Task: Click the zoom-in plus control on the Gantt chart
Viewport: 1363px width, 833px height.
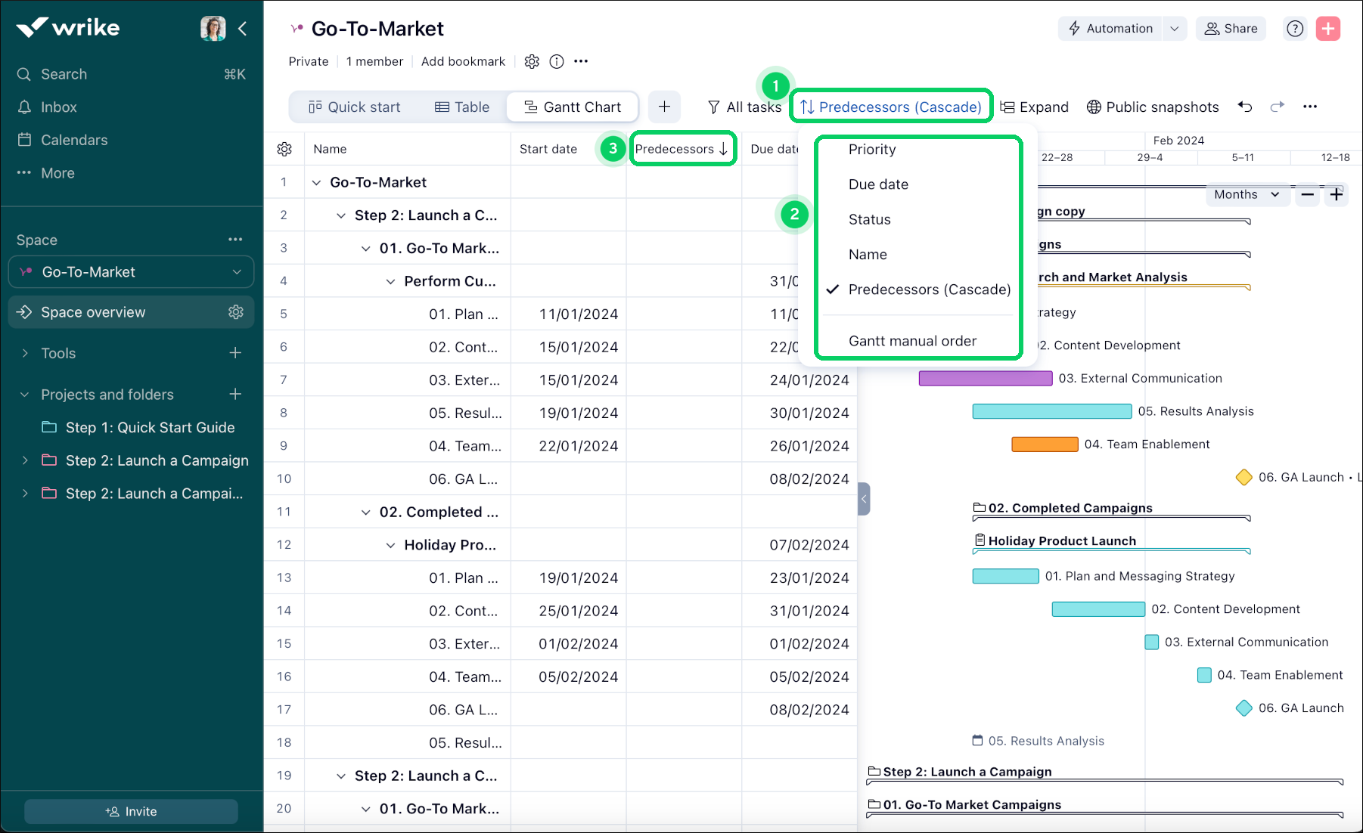Action: click(1336, 194)
